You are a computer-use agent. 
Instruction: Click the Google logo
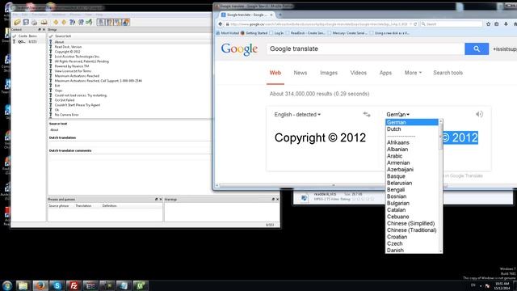239,49
